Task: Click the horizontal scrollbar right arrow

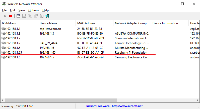Action: [198, 100]
